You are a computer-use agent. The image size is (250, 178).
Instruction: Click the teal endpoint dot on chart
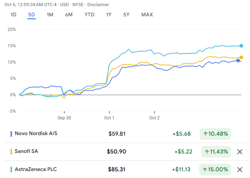pos(241,46)
